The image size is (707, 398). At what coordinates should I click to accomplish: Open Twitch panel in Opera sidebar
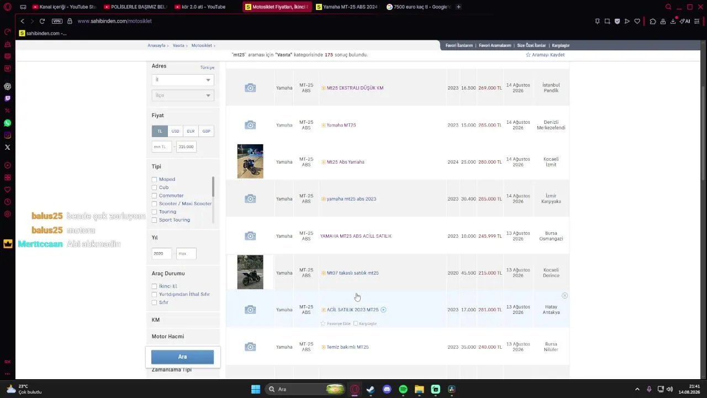[x=7, y=98]
